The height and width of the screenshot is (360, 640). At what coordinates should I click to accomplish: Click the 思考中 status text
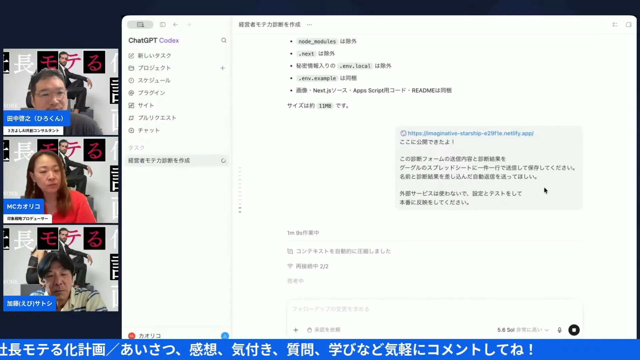pyautogui.click(x=295, y=281)
